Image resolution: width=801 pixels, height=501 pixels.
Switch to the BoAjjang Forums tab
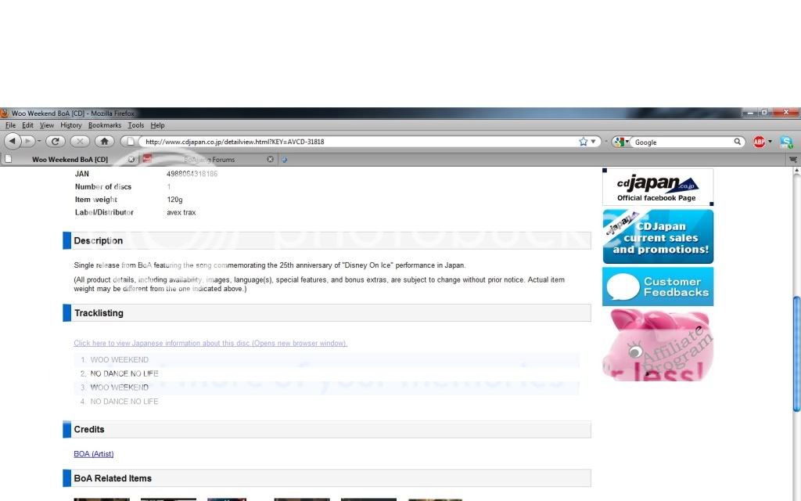(209, 160)
